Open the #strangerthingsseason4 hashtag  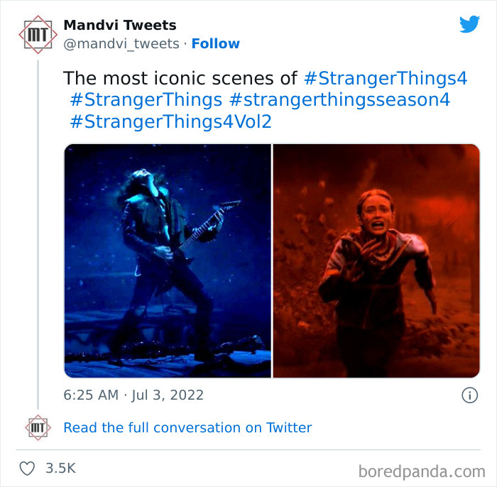[x=339, y=100]
